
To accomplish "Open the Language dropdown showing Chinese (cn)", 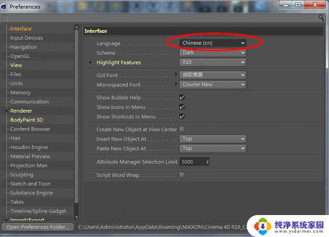I will coord(213,43).
